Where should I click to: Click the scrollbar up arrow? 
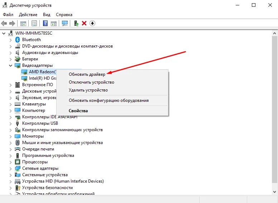coord(275,33)
